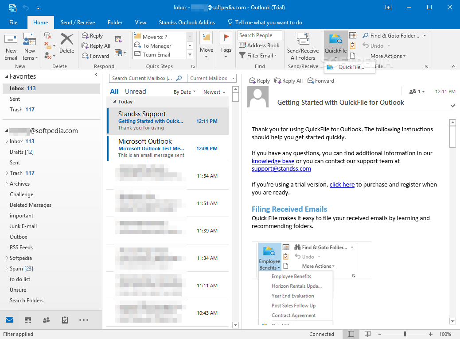Click the zoom slider handle
Viewport: 460px width, 339px height.
click(405, 334)
